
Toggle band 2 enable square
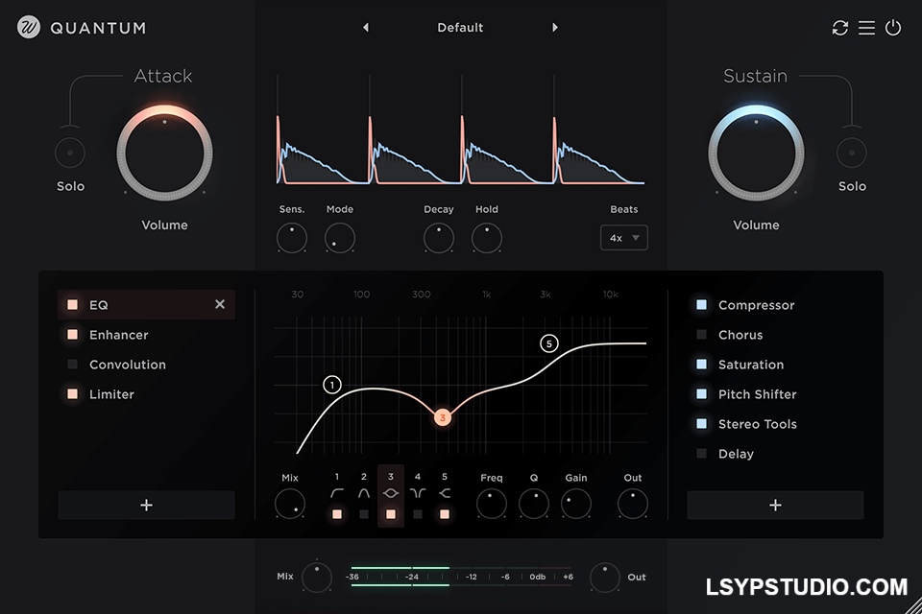point(364,514)
